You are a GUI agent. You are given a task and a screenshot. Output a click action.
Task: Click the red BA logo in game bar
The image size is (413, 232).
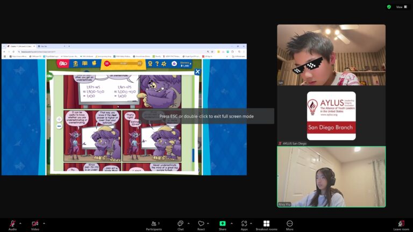pos(63,64)
